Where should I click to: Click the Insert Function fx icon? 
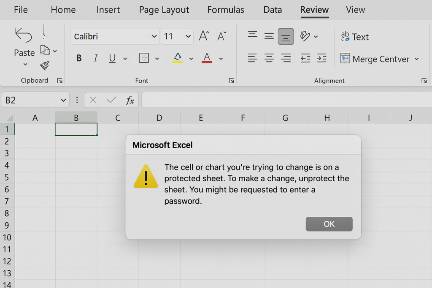(130, 100)
